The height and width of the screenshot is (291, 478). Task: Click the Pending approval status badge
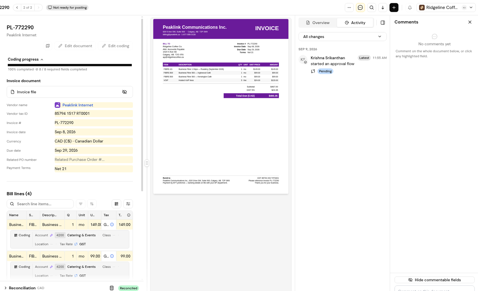pyautogui.click(x=325, y=71)
